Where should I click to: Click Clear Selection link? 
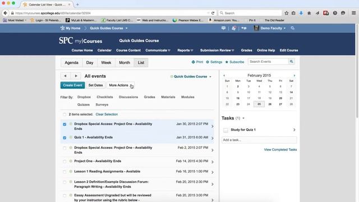pos(107,114)
